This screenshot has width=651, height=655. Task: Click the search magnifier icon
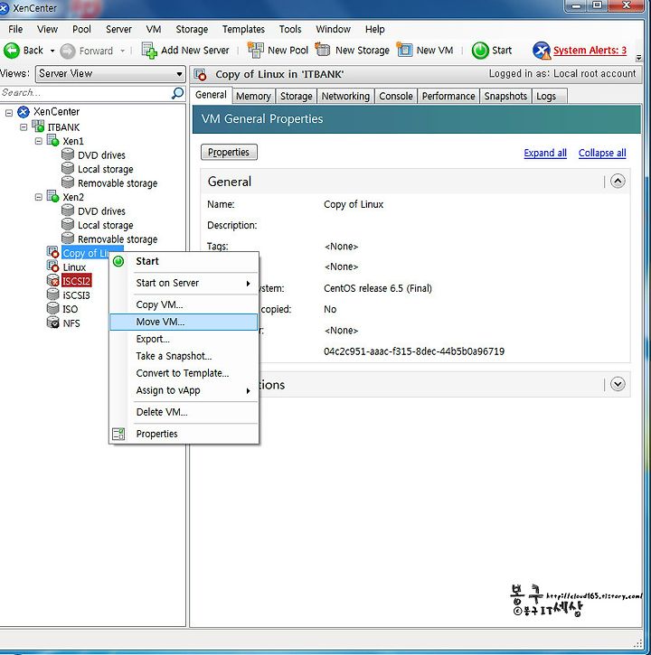pyautogui.click(x=178, y=93)
